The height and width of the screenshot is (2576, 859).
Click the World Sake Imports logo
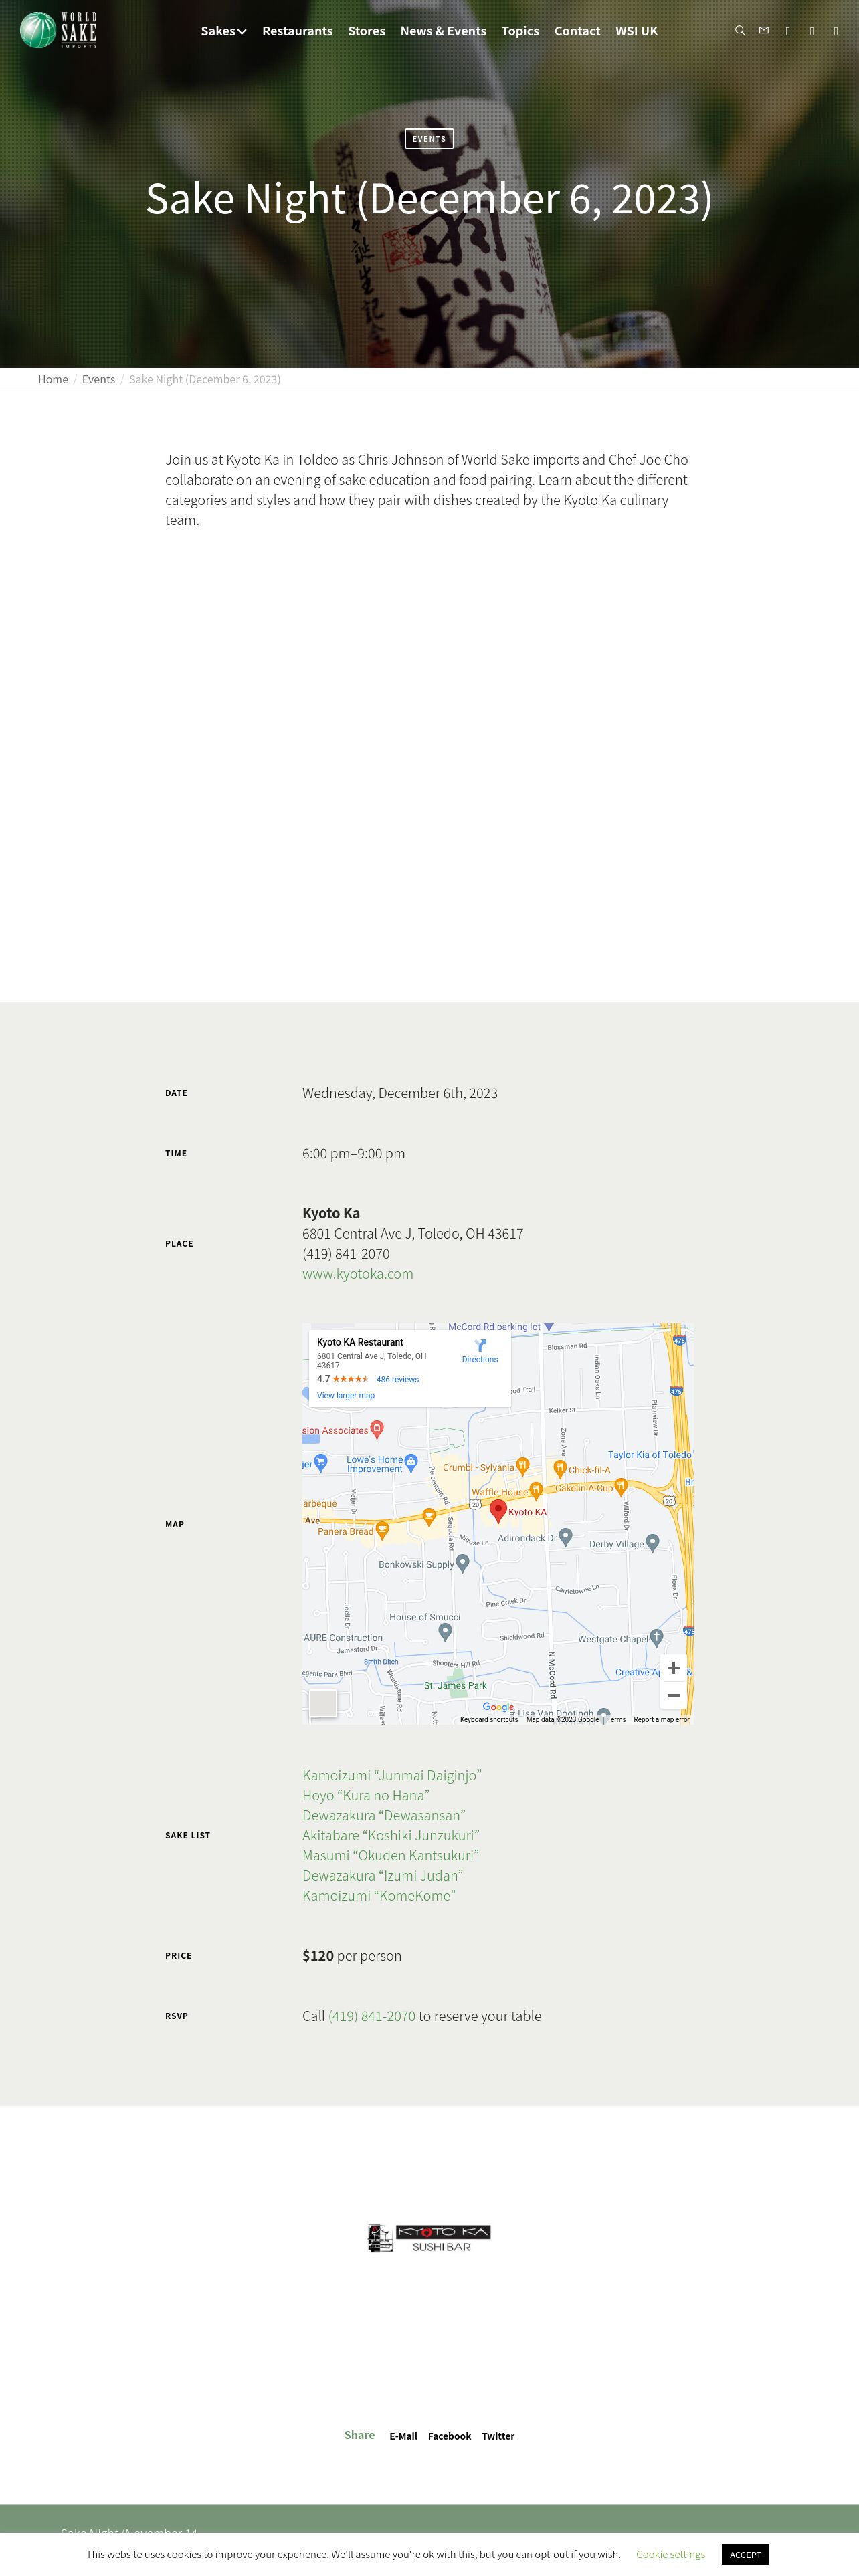click(59, 31)
